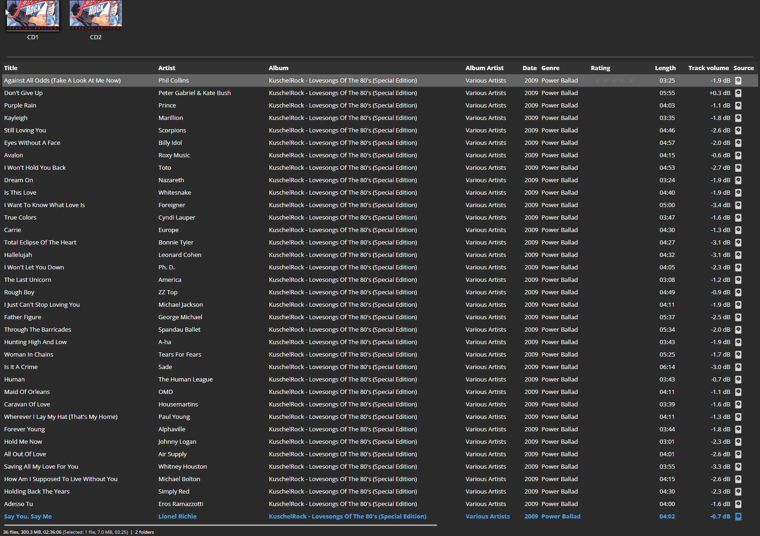Click the source icon for Don't Give Up
Screen dimensions: 760x536
tap(738, 93)
